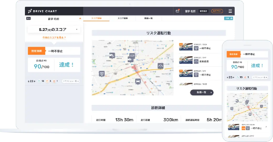This screenshot has height=142, width=273.
Task: Click the speedometer marker on the map
Action: click(x=160, y=66)
